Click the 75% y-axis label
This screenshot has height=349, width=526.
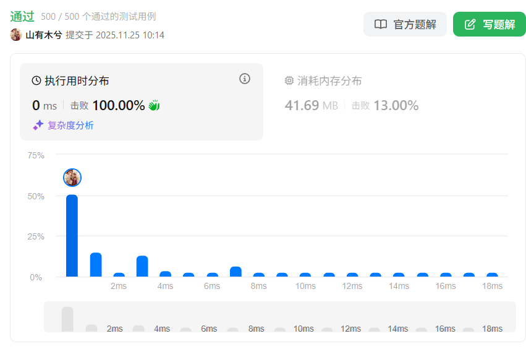tap(36, 155)
